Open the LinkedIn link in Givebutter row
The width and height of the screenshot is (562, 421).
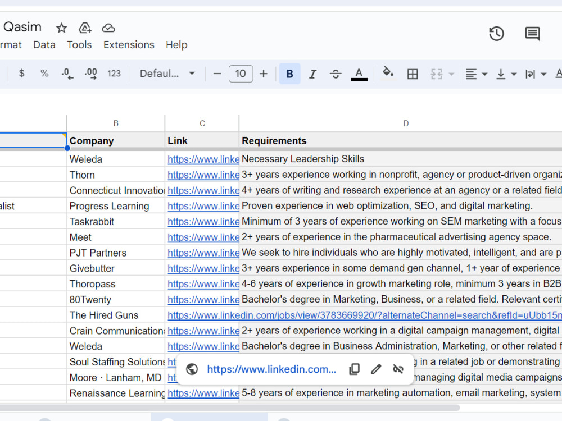click(203, 268)
